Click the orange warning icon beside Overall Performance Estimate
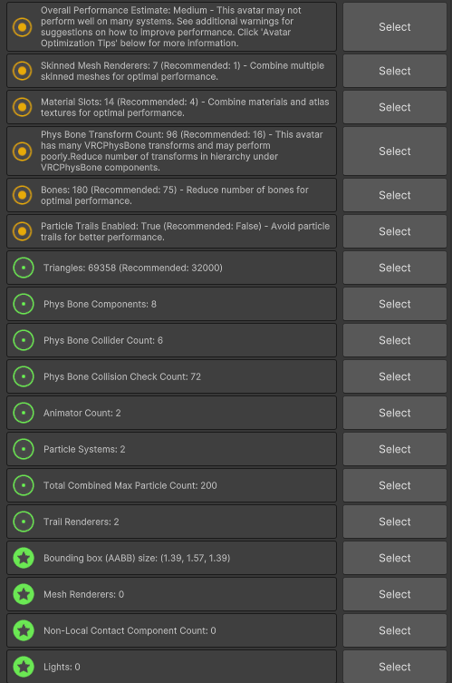452x683 pixels. pyautogui.click(x=22, y=27)
